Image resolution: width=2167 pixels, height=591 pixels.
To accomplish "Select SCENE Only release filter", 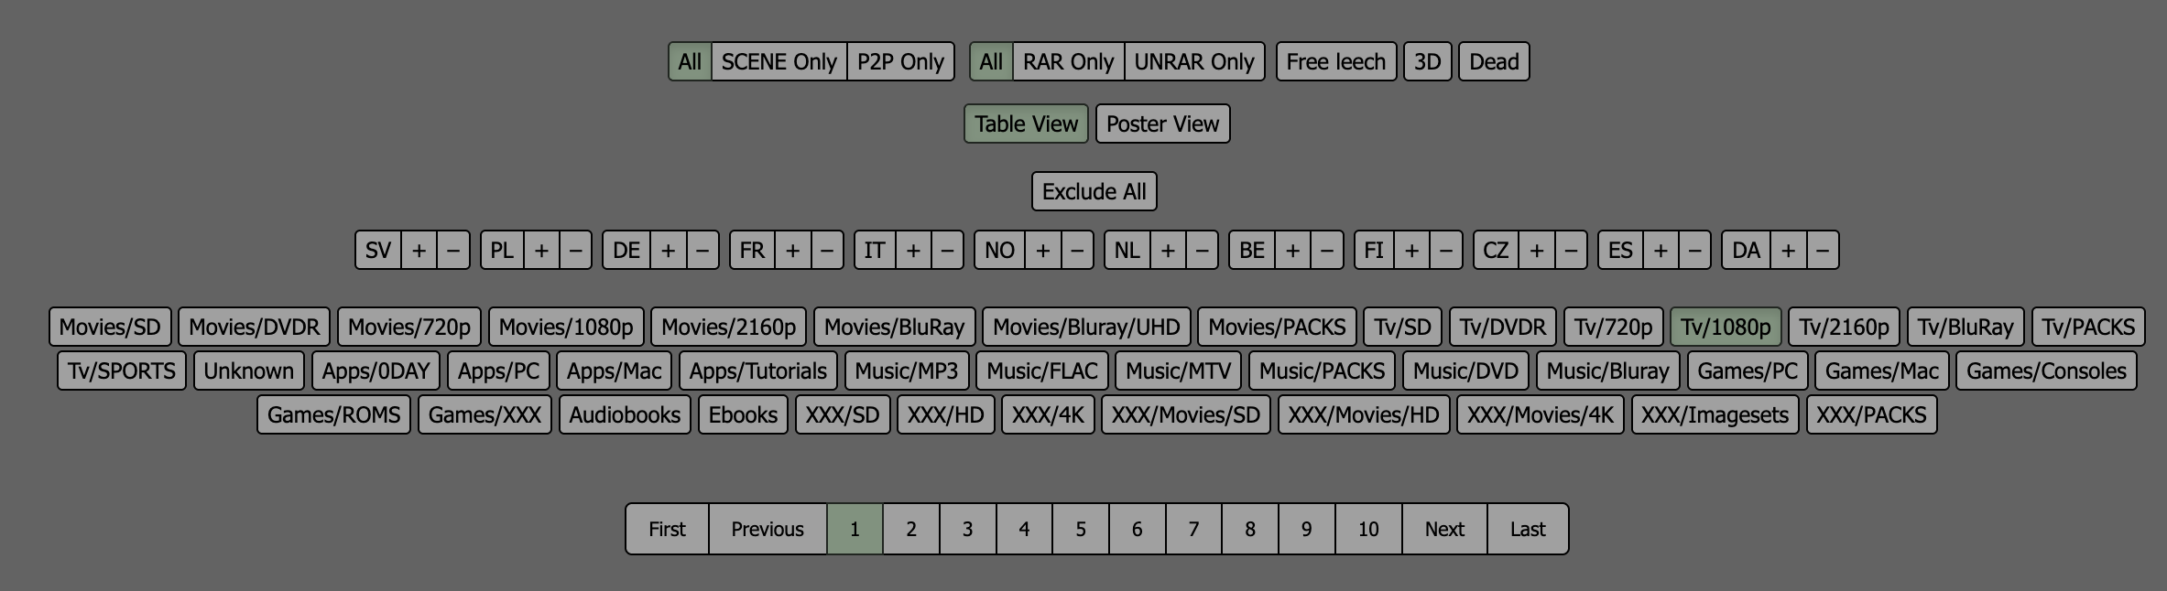I will pyautogui.click(x=779, y=62).
